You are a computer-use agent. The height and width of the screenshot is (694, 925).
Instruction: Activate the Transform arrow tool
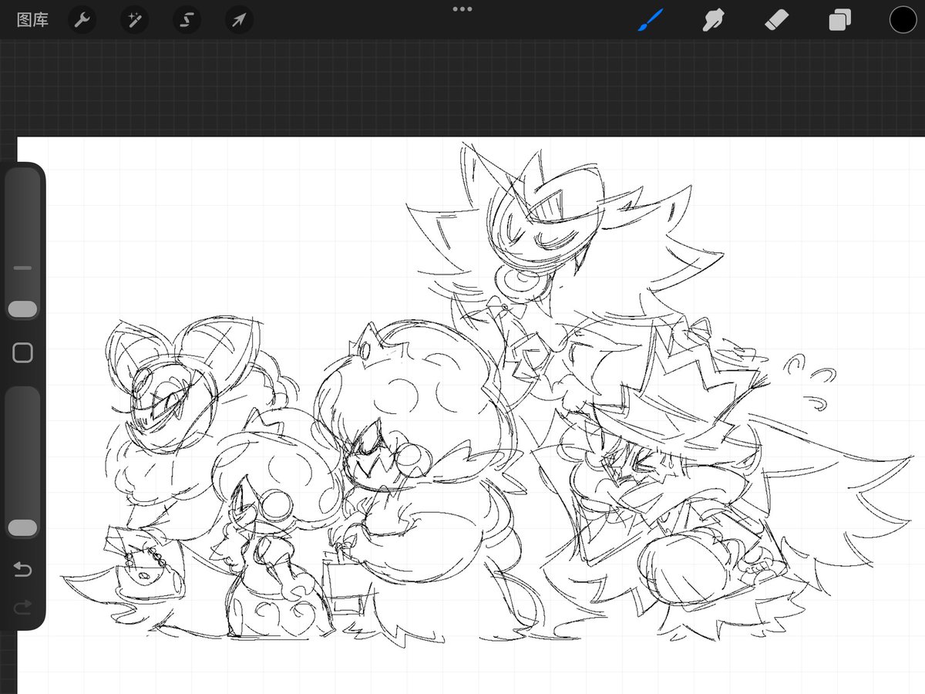tap(239, 20)
